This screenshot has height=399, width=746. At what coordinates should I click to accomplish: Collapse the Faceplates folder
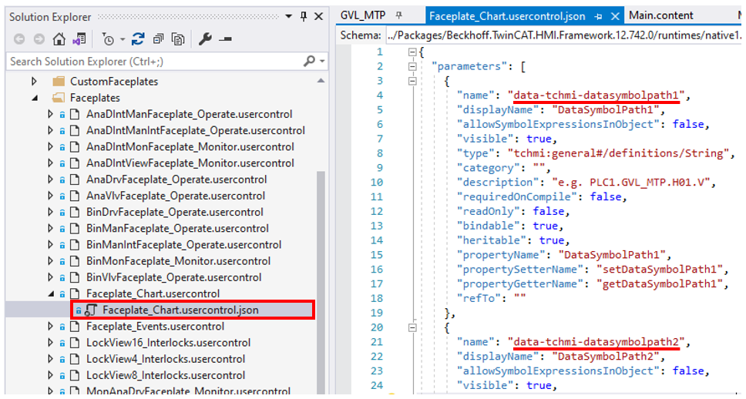tap(35, 98)
